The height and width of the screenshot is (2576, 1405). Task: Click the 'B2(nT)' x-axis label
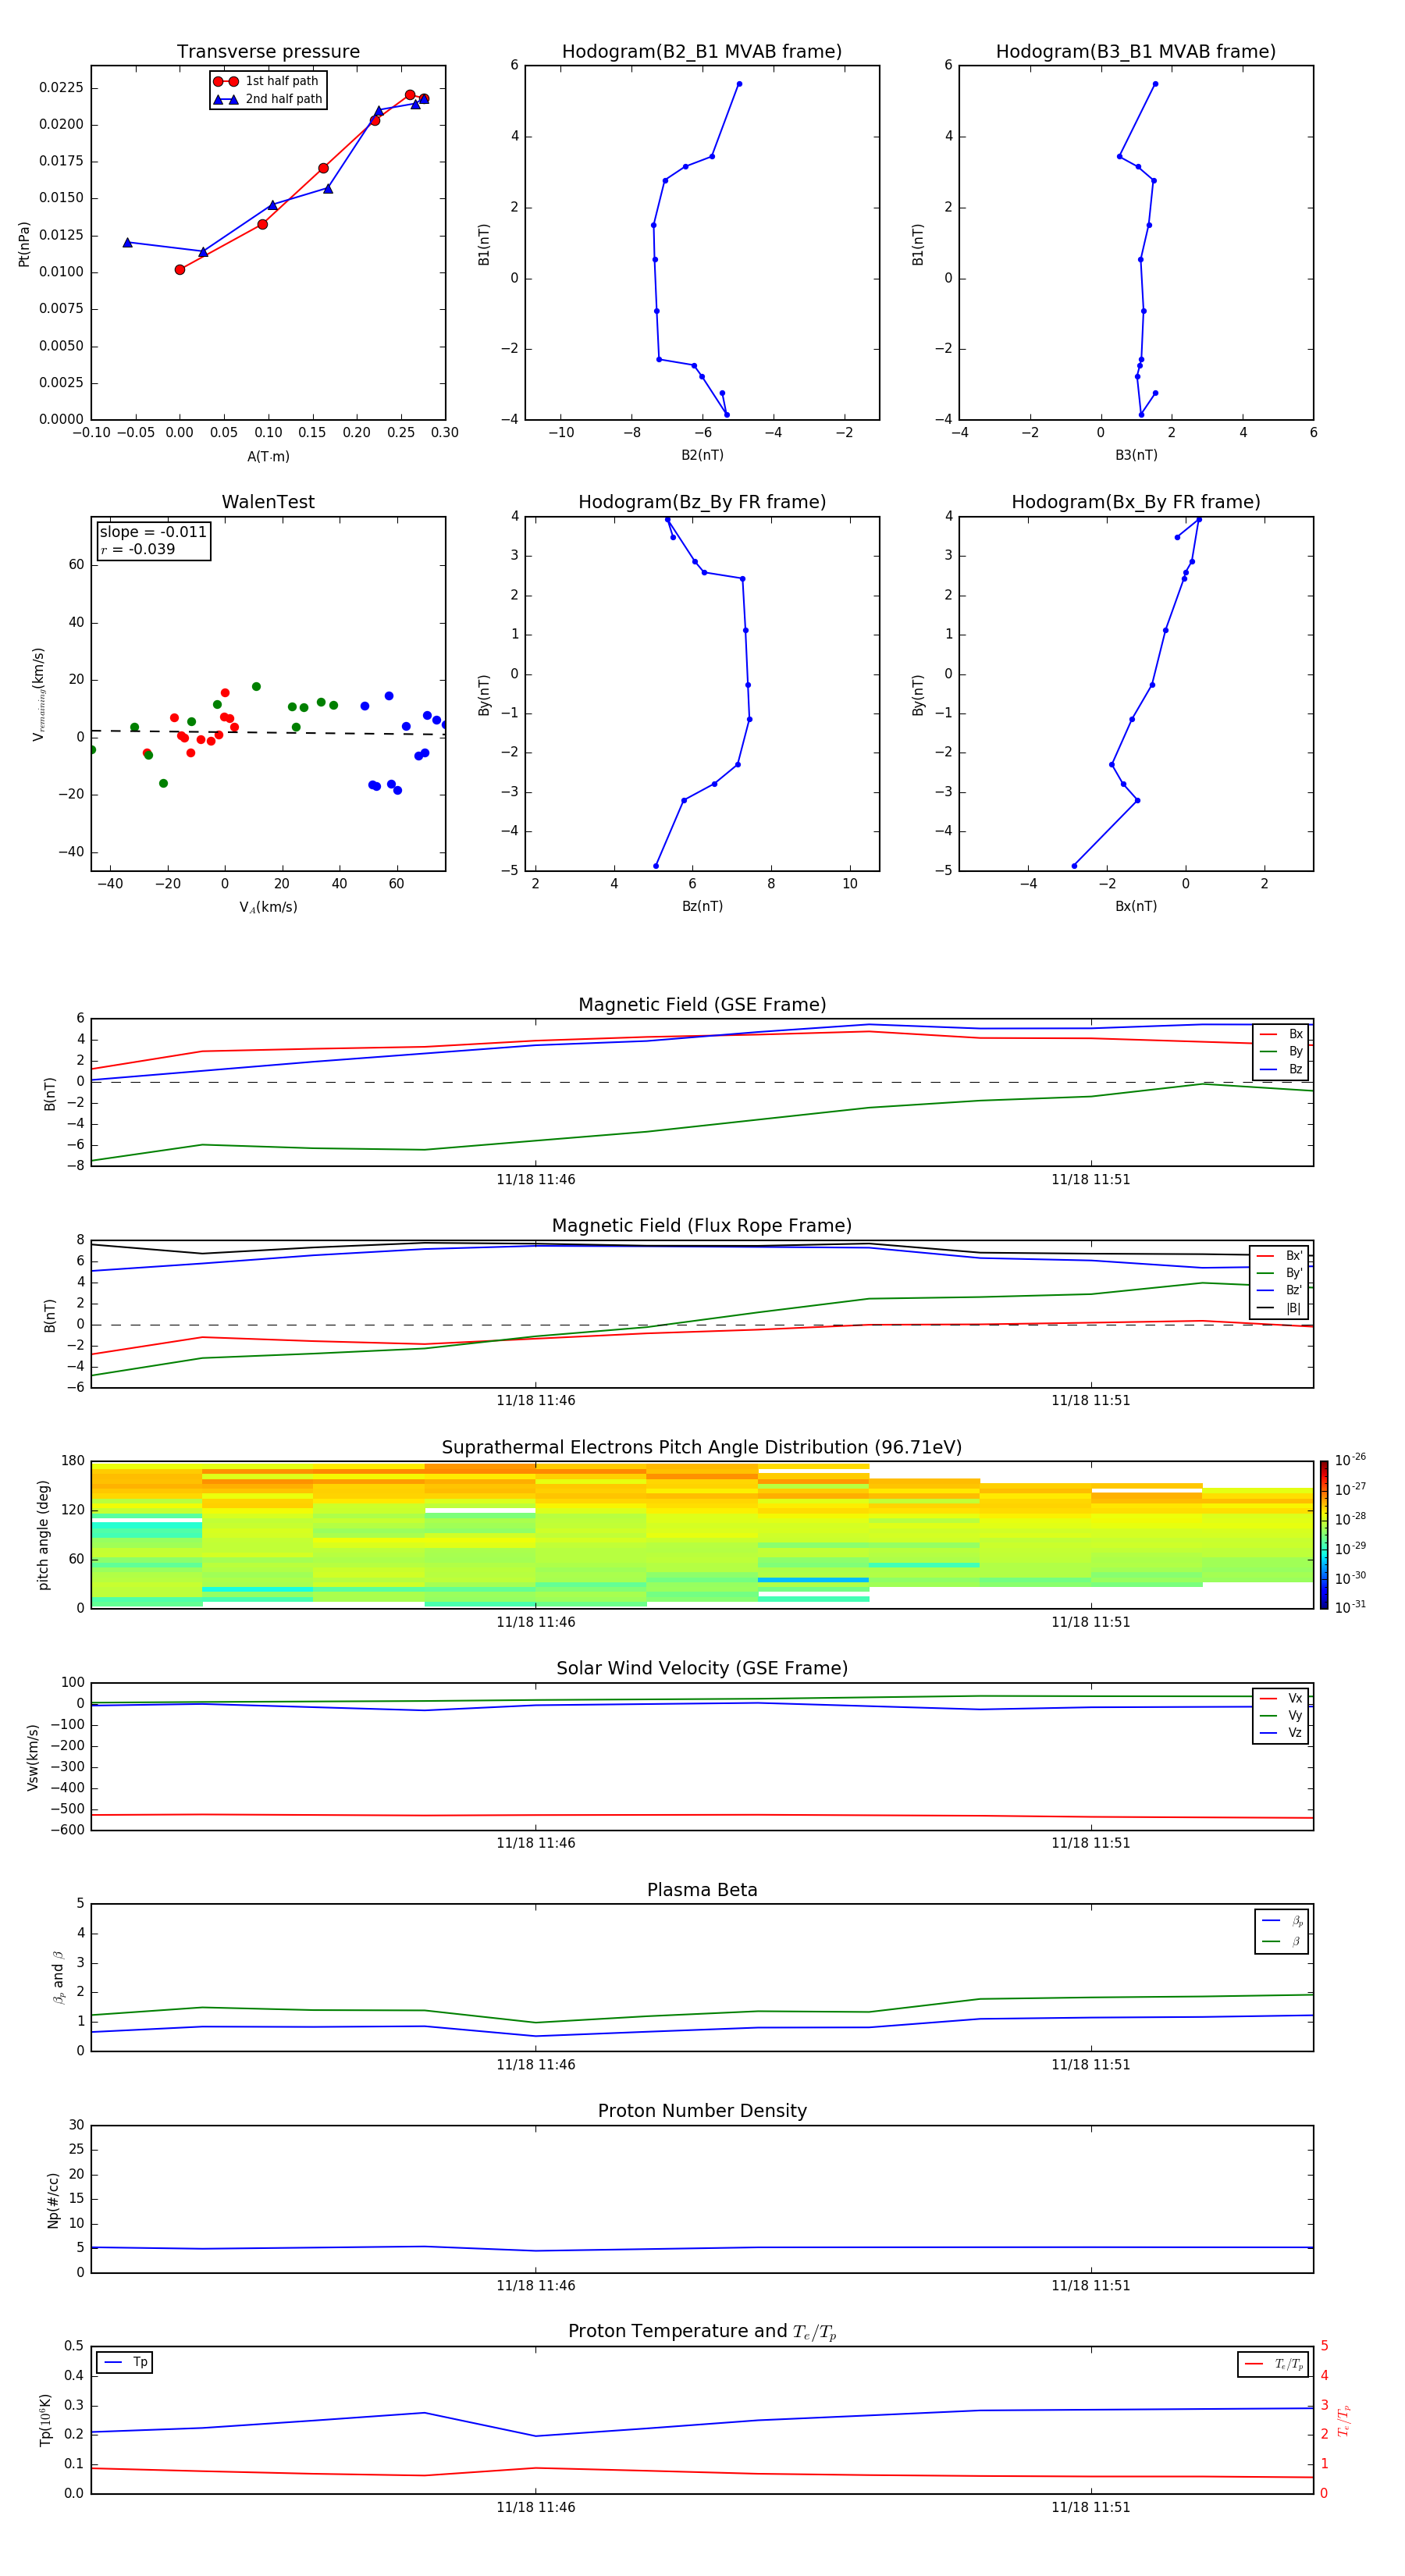coord(702,455)
